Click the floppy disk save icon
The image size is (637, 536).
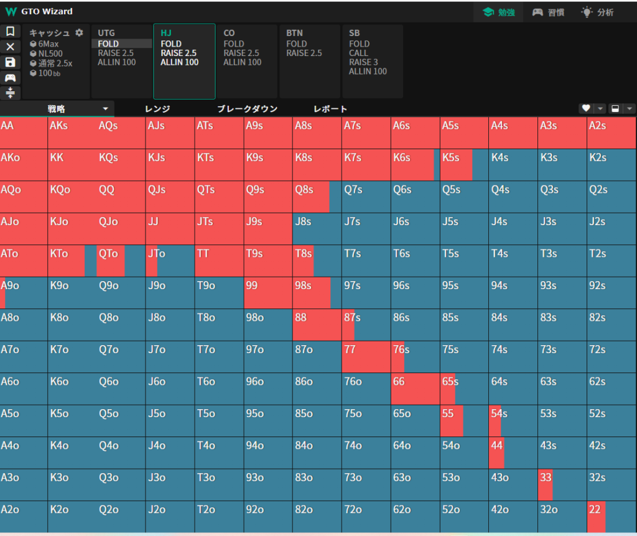click(x=10, y=62)
